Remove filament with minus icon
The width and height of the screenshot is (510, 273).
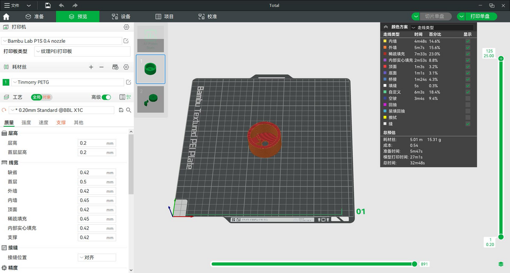102,67
